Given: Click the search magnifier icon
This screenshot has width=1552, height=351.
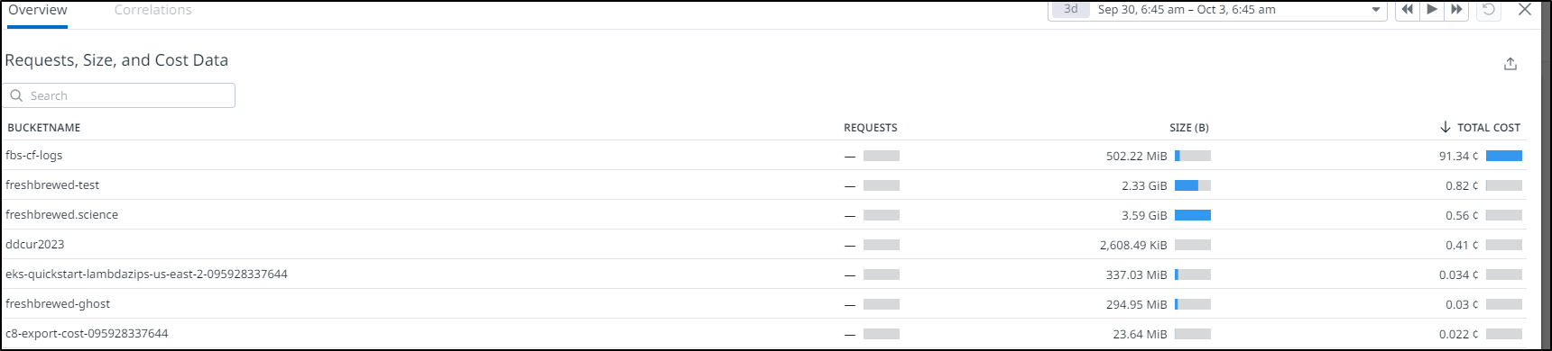Looking at the screenshot, I should click(16, 95).
